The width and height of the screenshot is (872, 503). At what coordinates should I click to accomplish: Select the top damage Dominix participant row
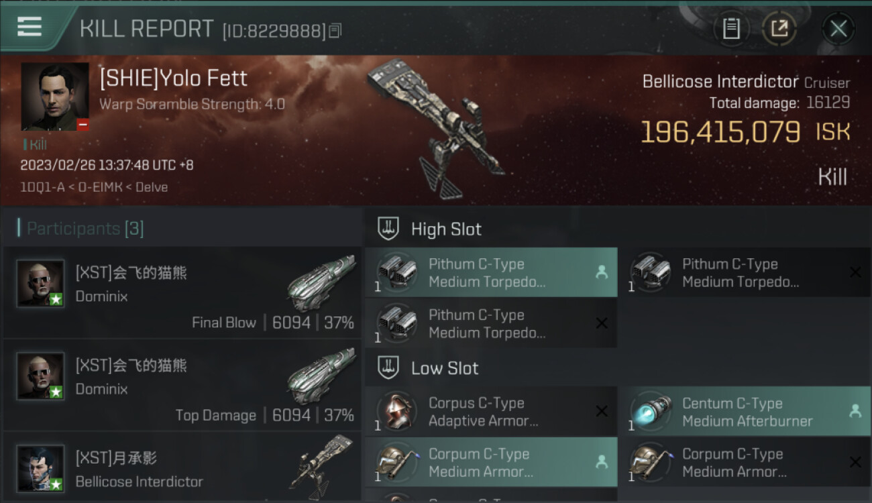(x=182, y=384)
